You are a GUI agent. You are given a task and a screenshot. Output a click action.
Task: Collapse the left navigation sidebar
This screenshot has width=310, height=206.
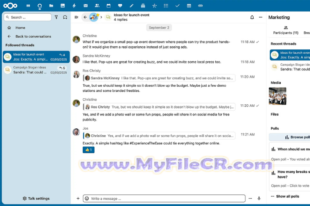[76, 17]
